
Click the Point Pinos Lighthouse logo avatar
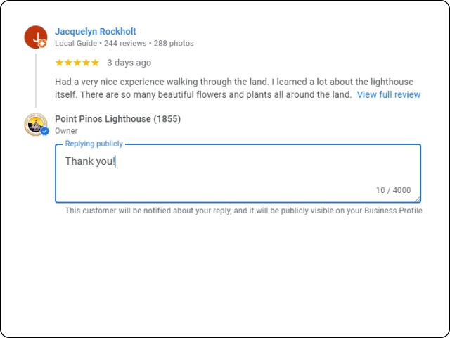(36, 125)
